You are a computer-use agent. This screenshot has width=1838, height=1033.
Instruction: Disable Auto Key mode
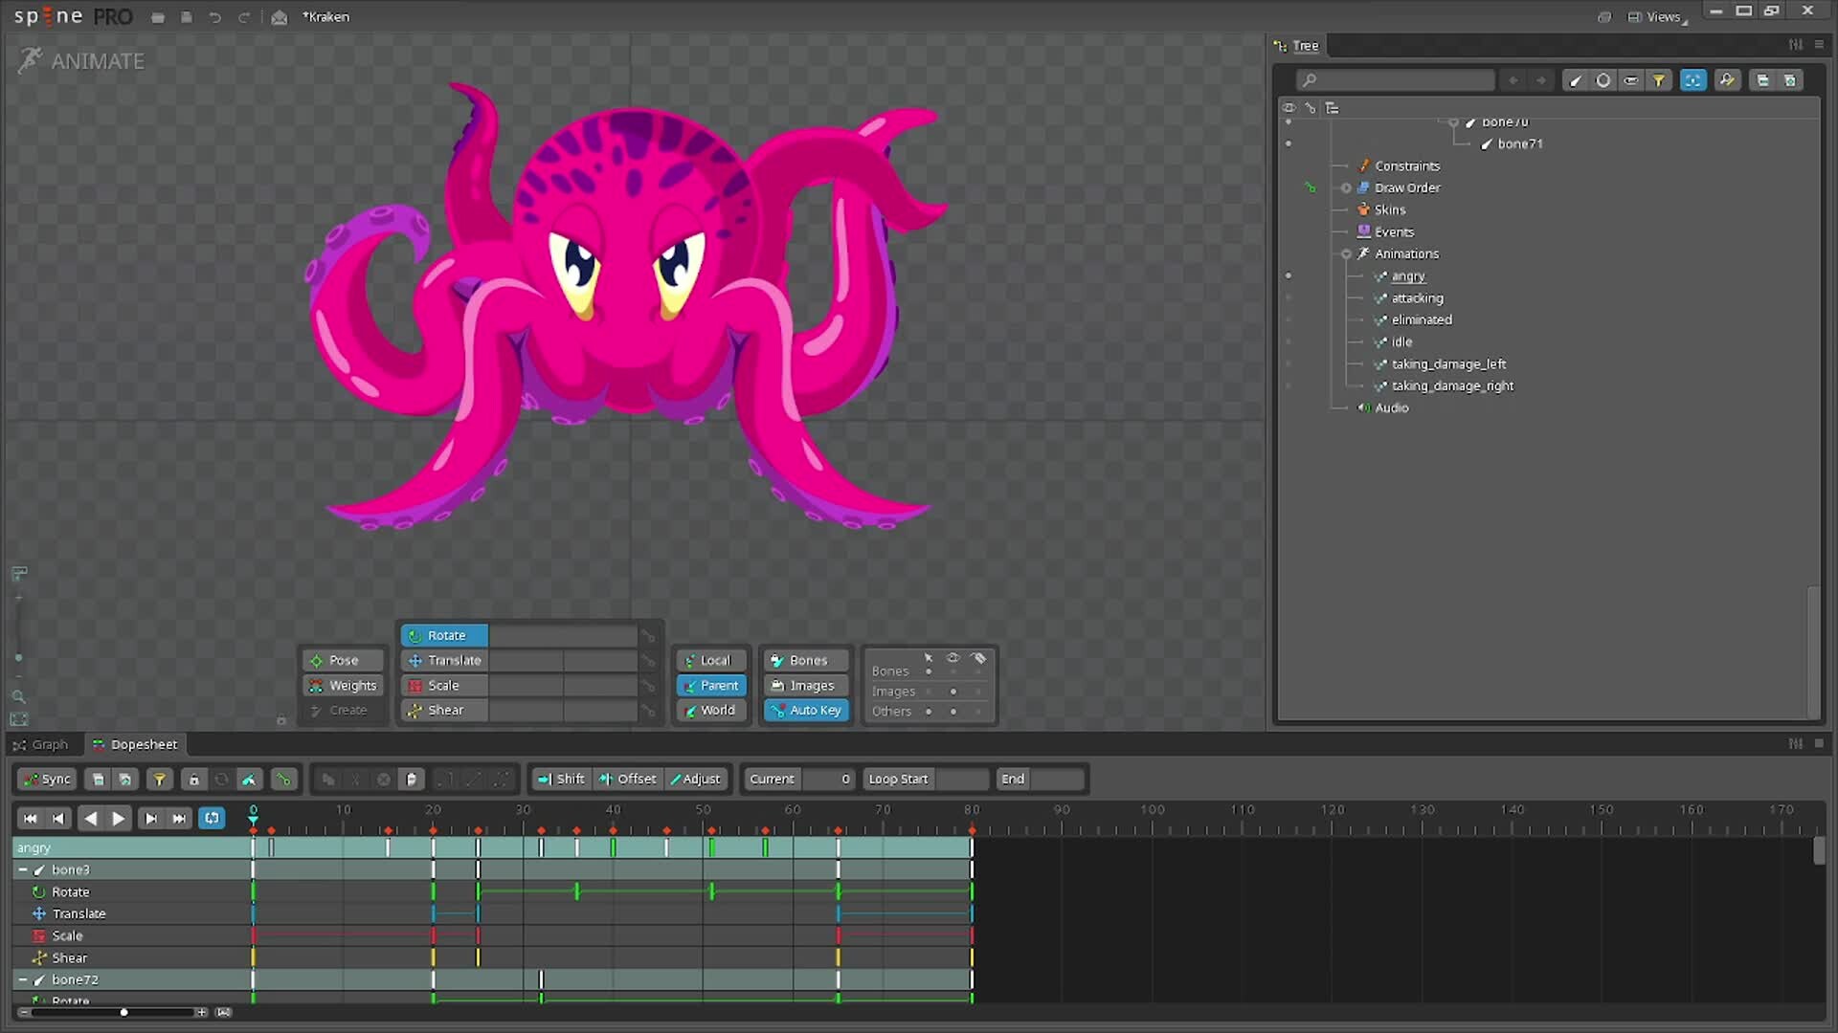tap(805, 710)
